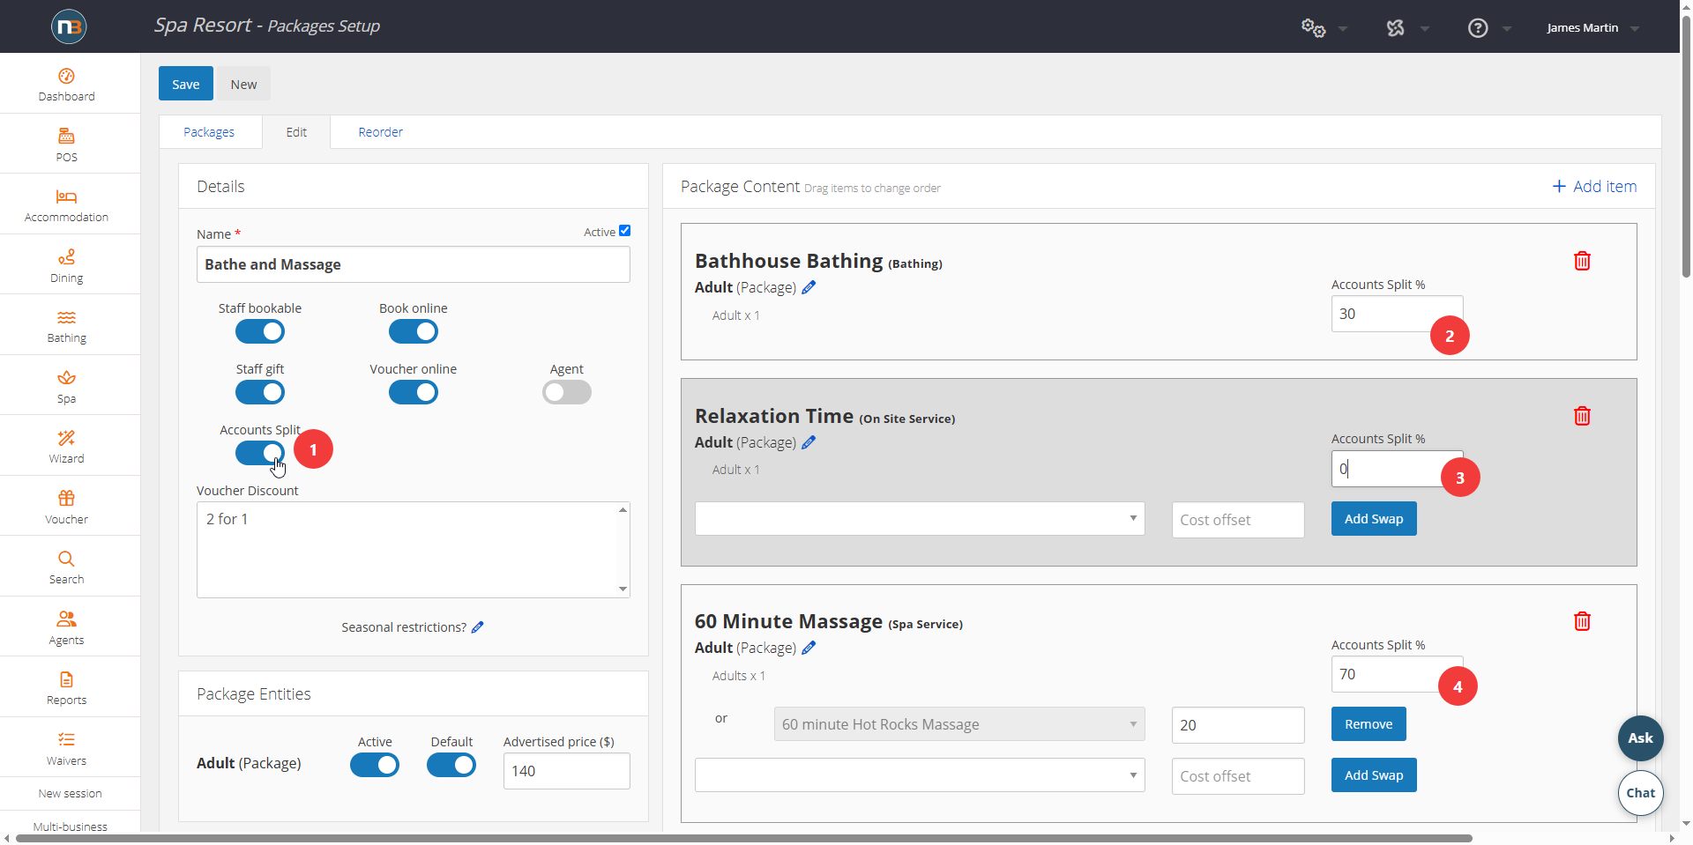Open the Voucher section icon
Viewport: 1693px width, 845px height.
[66, 498]
